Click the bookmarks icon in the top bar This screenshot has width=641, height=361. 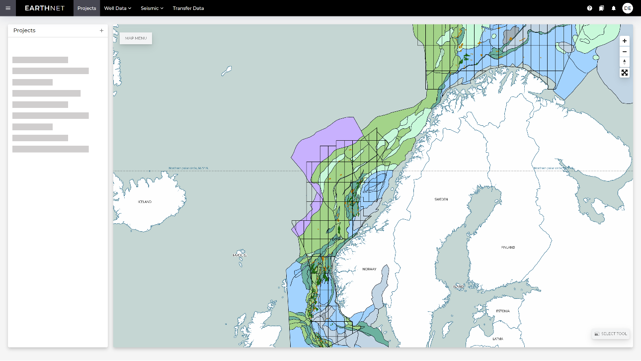click(602, 8)
